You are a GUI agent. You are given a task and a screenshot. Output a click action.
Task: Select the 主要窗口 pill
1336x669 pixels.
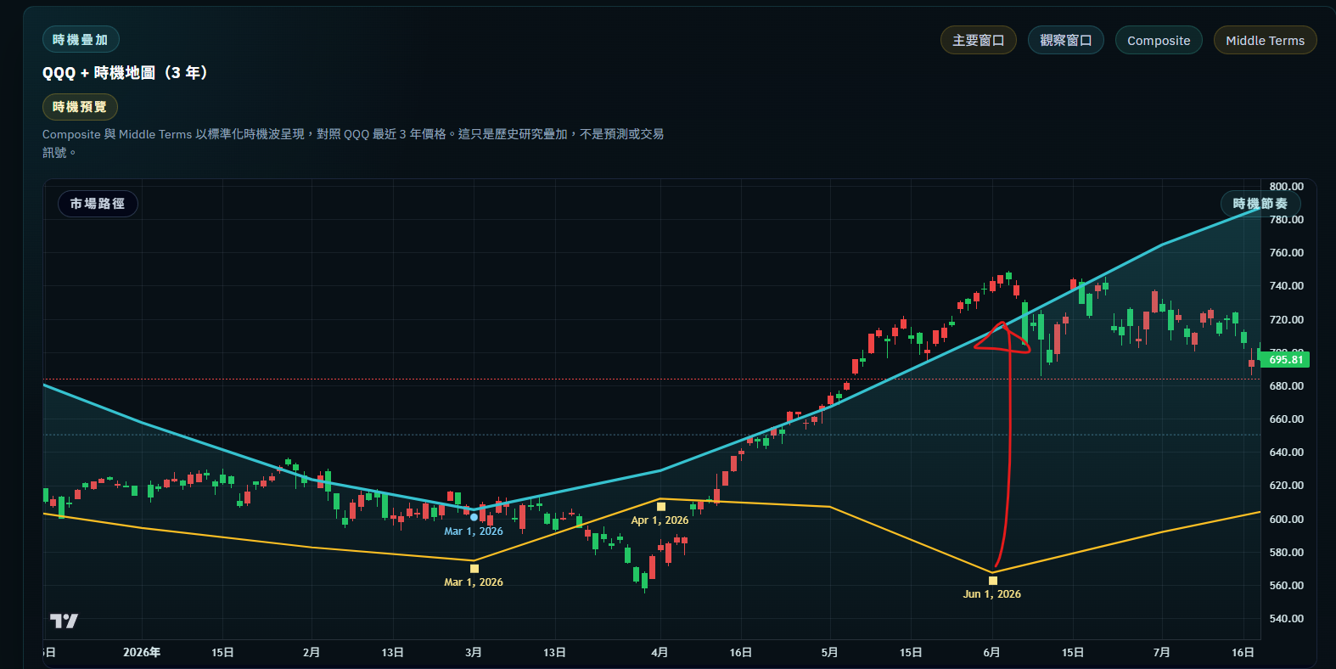tap(979, 40)
